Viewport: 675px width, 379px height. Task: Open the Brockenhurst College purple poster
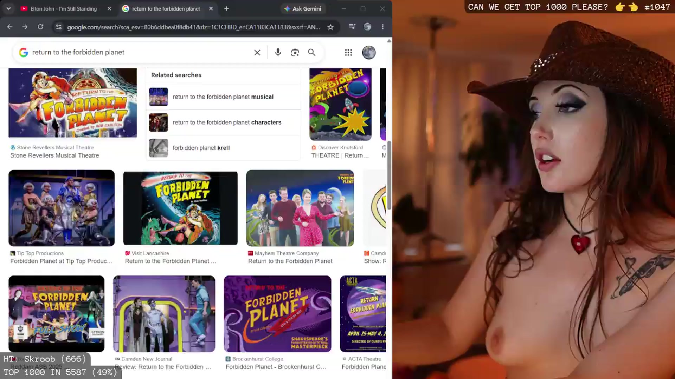coord(277,314)
